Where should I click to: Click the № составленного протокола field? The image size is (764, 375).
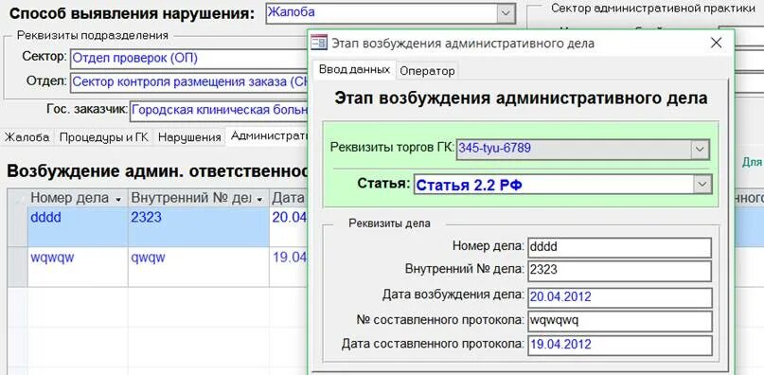(620, 320)
